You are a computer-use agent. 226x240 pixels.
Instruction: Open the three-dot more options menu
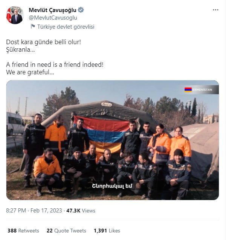tap(215, 10)
